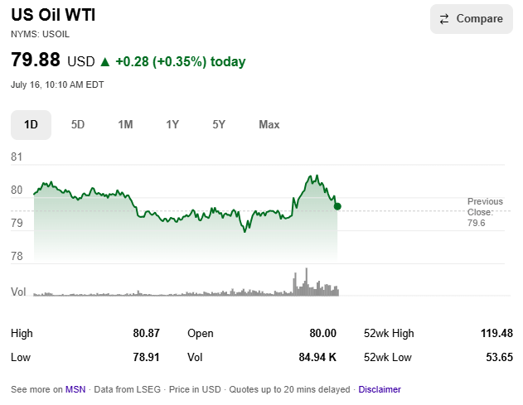Open the Disclaimer link
This screenshot has height=405, width=523.
pos(380,389)
